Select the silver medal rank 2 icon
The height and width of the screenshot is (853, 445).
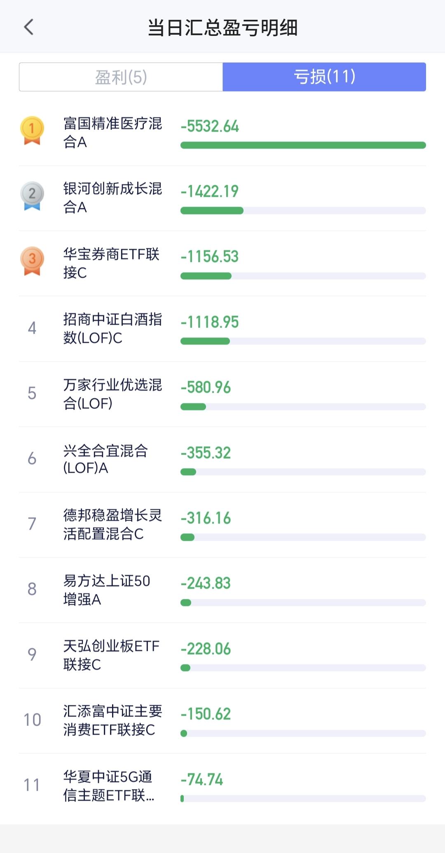pos(32,196)
